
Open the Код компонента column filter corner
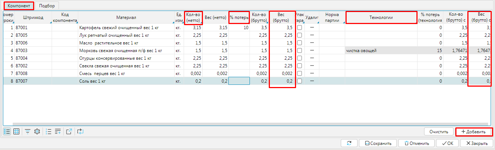tap(77, 23)
